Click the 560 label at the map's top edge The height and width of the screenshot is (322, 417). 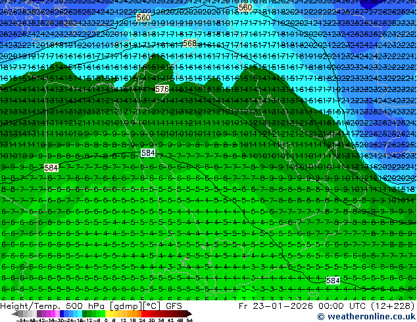pyautogui.click(x=245, y=7)
